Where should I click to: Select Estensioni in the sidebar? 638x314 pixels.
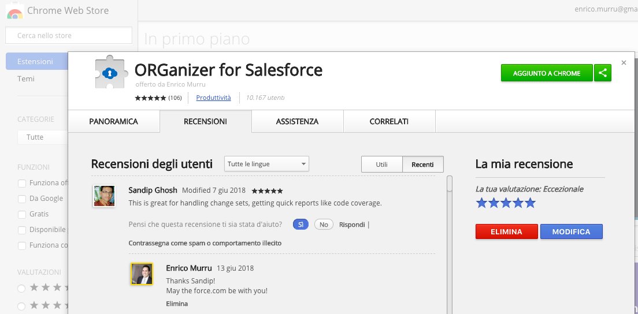[36, 61]
